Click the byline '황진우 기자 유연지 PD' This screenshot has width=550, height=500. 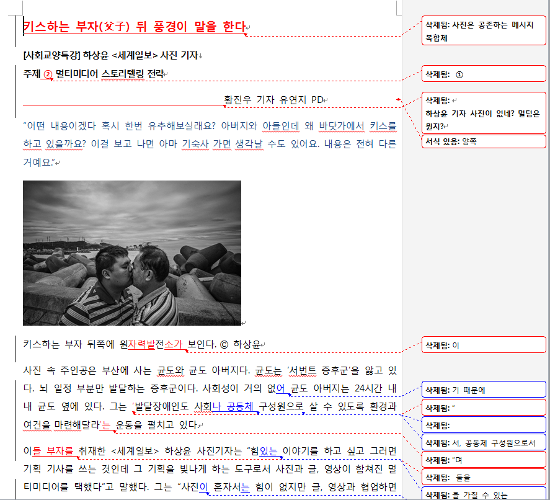tap(275, 100)
